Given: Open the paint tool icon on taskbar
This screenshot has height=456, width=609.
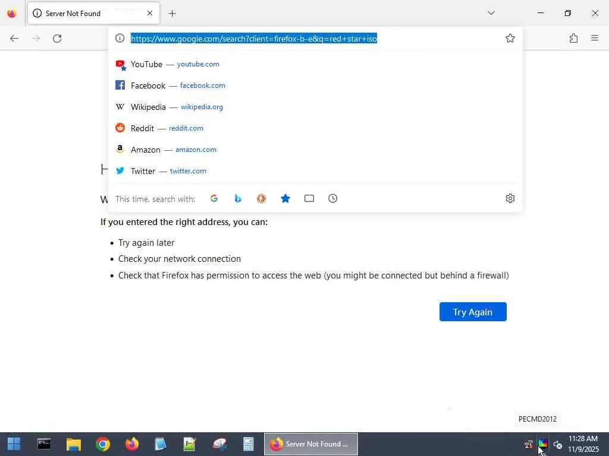Looking at the screenshot, I should 219,444.
